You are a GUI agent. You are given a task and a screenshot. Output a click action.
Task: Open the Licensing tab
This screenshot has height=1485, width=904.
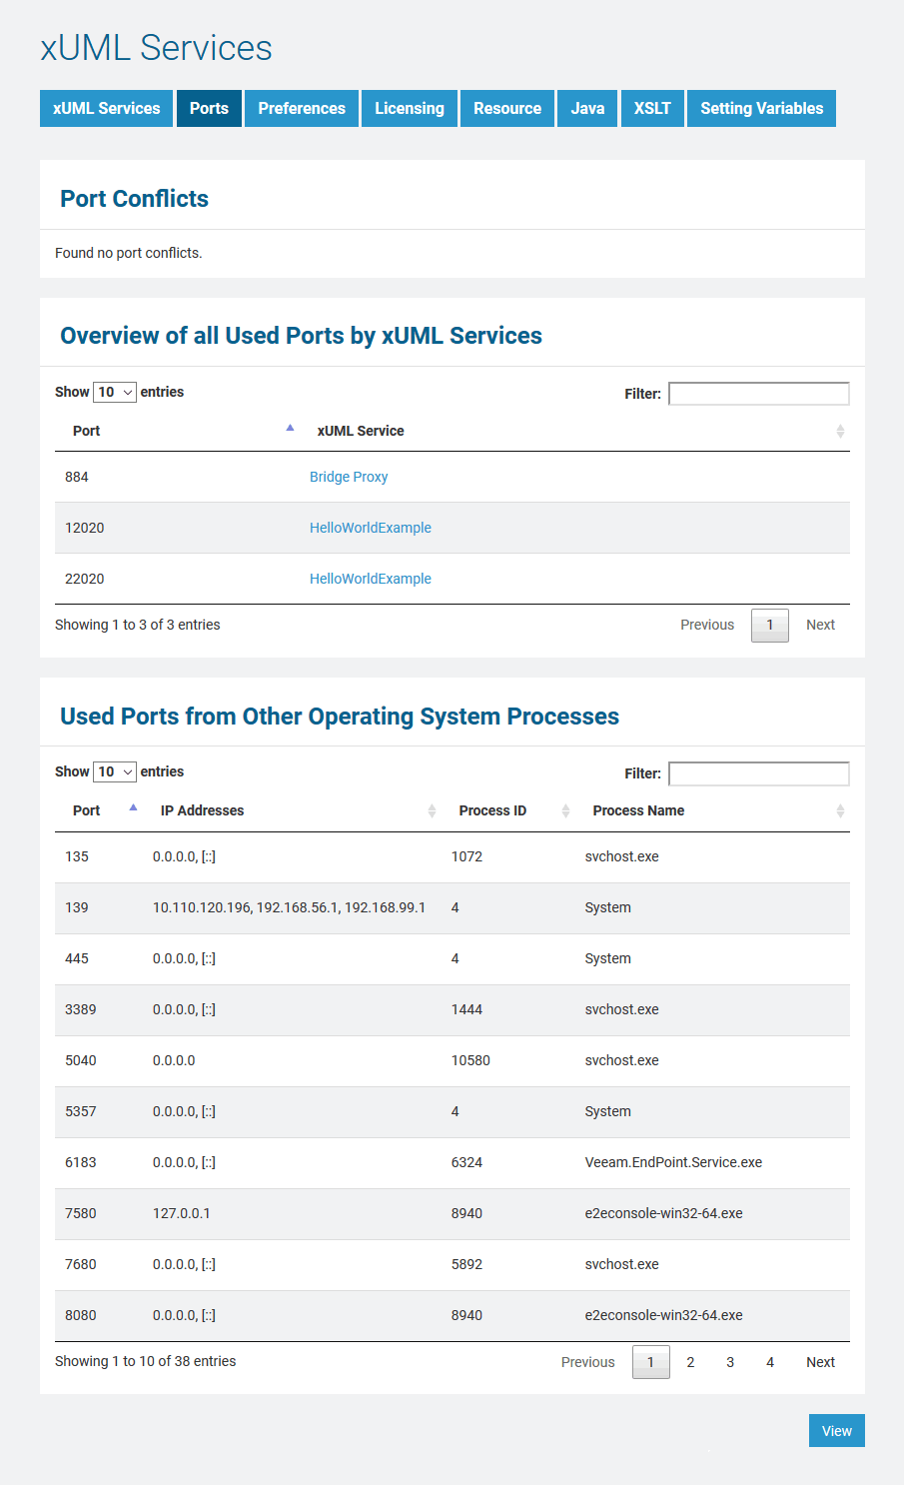coord(410,108)
